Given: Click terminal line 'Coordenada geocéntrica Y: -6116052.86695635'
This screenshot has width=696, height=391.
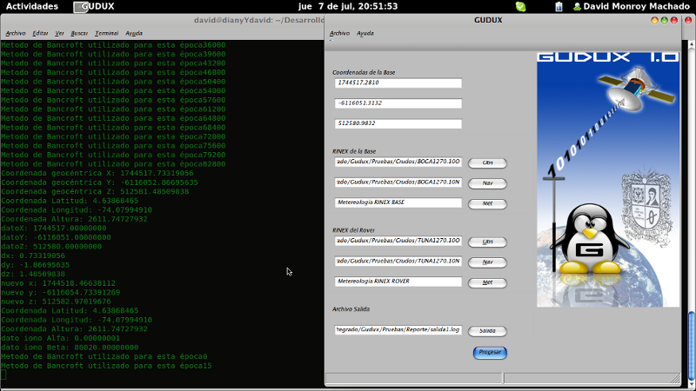Looking at the screenshot, I should 99,182.
